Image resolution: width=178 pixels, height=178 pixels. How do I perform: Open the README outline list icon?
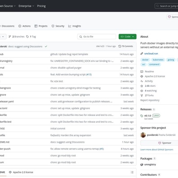132,172
